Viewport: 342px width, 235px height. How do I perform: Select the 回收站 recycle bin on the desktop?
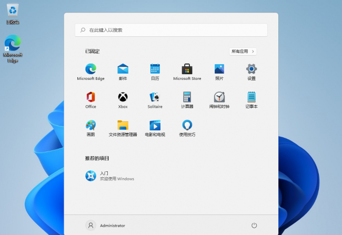coord(13,14)
